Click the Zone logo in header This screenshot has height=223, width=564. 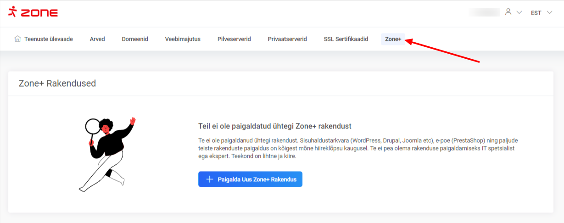[x=33, y=12]
